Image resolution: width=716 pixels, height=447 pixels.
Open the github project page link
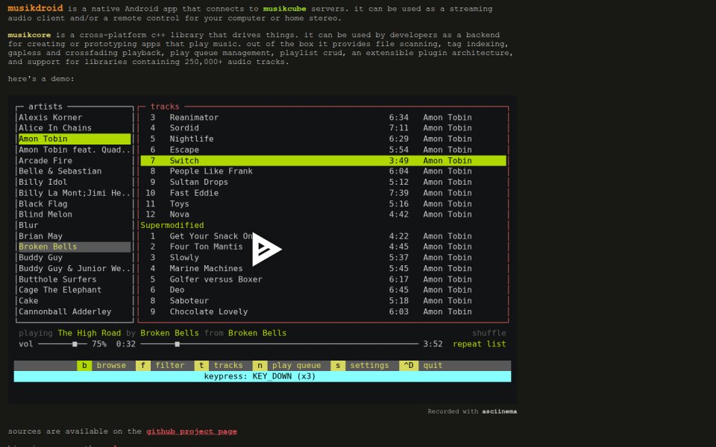tap(192, 431)
